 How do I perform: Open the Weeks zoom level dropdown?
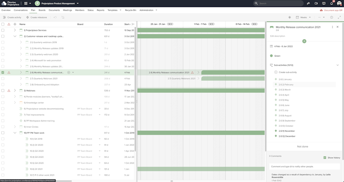click(x=304, y=17)
